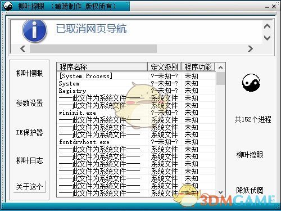281x211 pixels.
Task: Switch to IE保护器 in the sidebar
Action: pyautogui.click(x=29, y=132)
